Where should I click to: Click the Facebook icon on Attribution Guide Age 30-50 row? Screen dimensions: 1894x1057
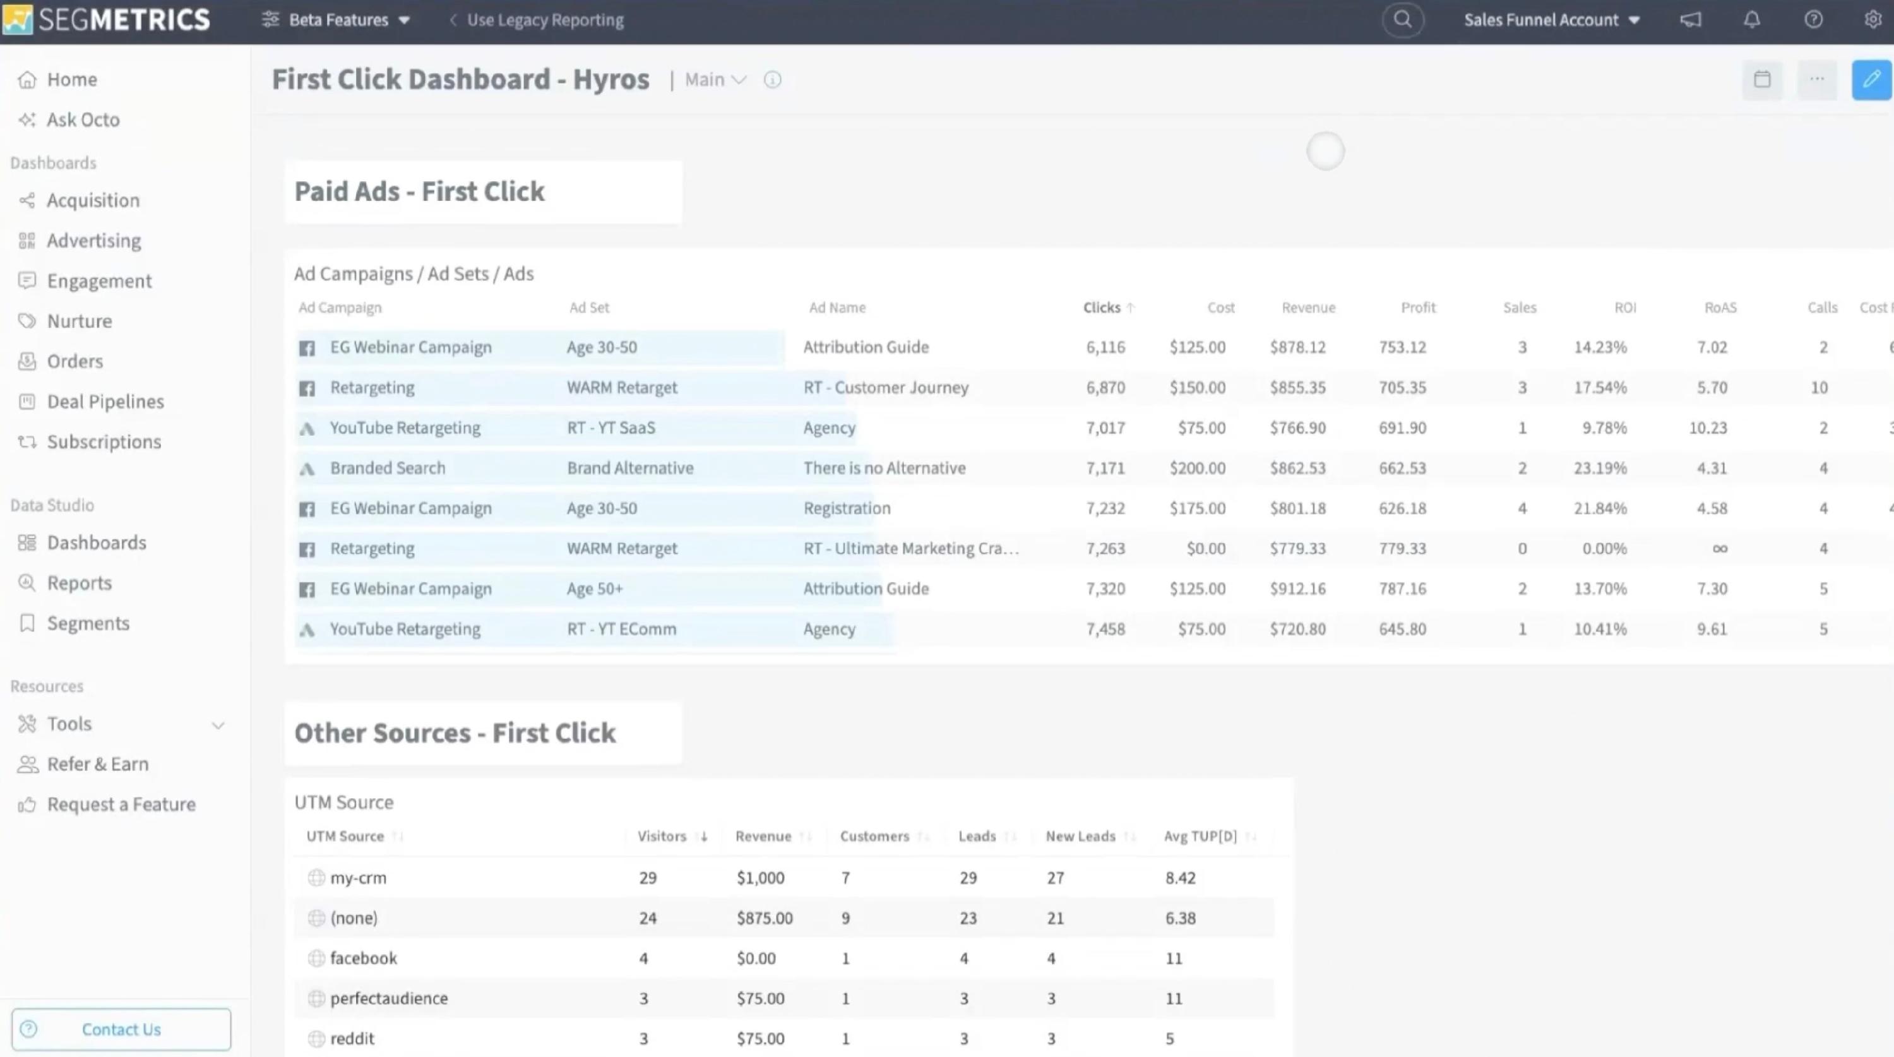click(307, 348)
